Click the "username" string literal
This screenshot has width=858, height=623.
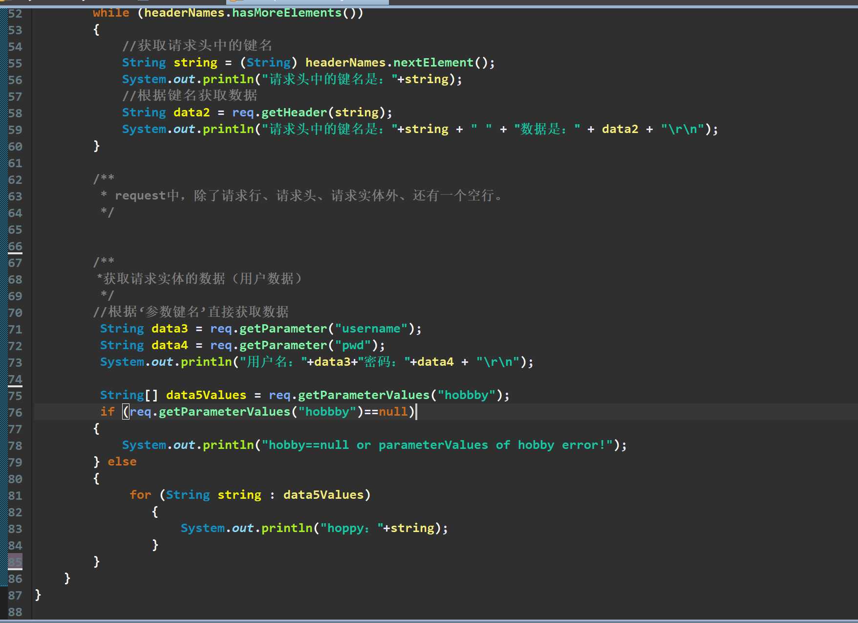coord(371,329)
